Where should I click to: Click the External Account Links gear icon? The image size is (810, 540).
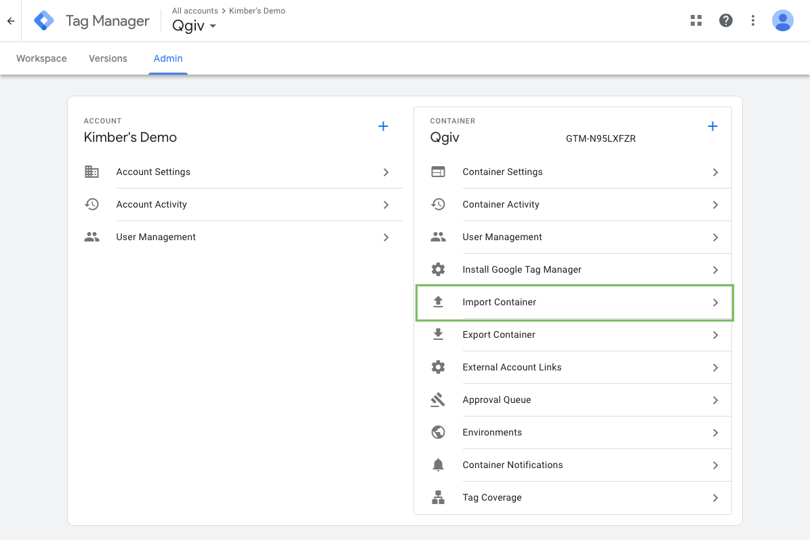tap(438, 367)
